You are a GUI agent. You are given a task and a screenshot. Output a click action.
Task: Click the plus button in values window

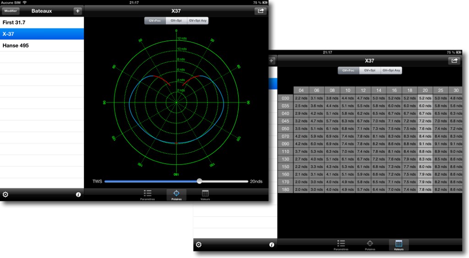coord(271,61)
